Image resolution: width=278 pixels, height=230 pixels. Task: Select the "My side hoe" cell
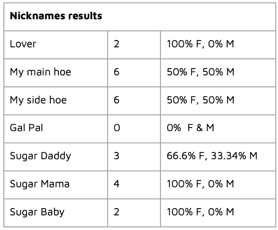tap(38, 100)
